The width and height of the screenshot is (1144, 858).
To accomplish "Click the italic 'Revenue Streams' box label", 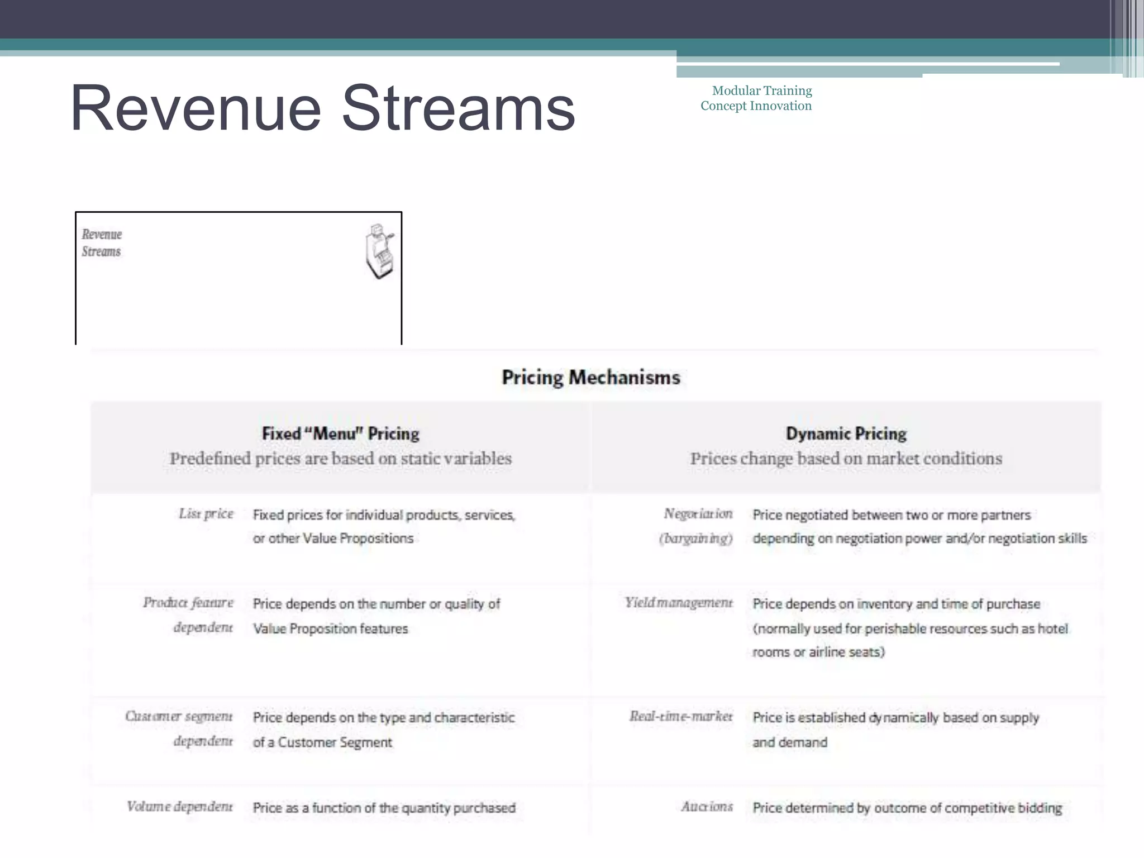I will (x=102, y=243).
